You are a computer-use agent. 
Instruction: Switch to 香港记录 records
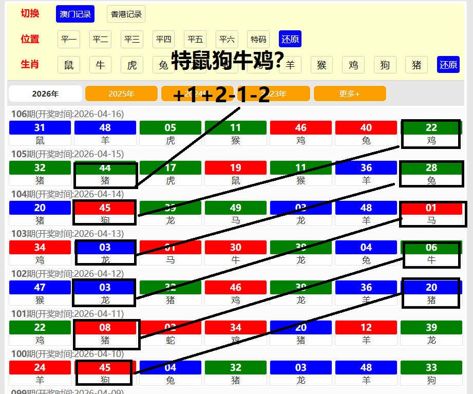tap(126, 14)
